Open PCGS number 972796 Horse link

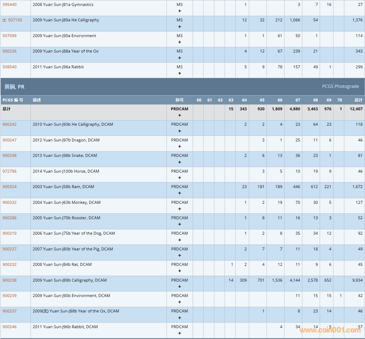[x=9, y=171]
